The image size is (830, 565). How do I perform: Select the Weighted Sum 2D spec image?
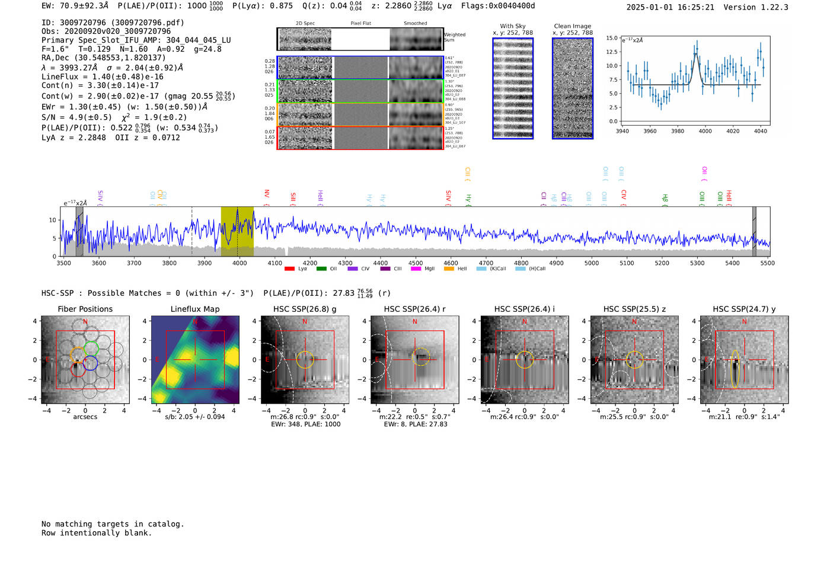tap(305, 39)
